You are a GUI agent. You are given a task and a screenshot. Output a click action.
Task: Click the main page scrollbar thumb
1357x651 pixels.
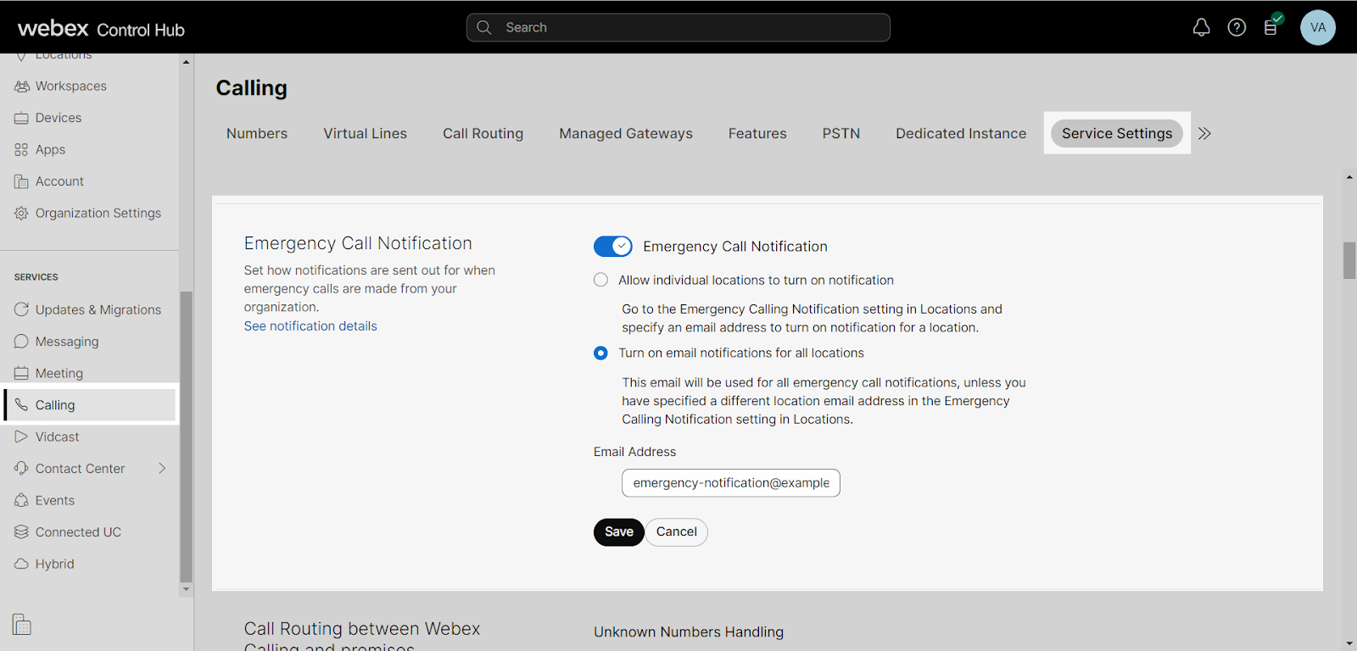[x=1349, y=260]
